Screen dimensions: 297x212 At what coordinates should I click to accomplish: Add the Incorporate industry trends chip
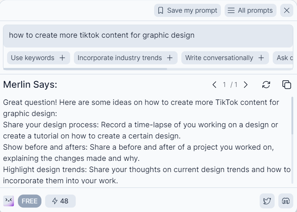point(125,58)
